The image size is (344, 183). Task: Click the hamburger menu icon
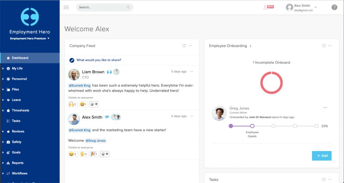coord(66,7)
